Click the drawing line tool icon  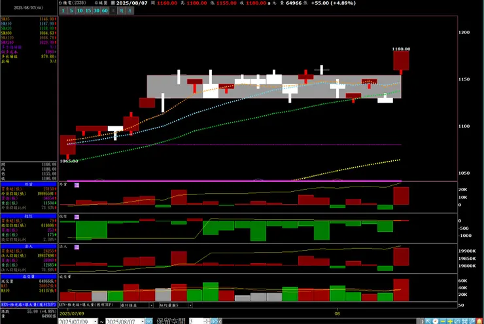pos(457,321)
